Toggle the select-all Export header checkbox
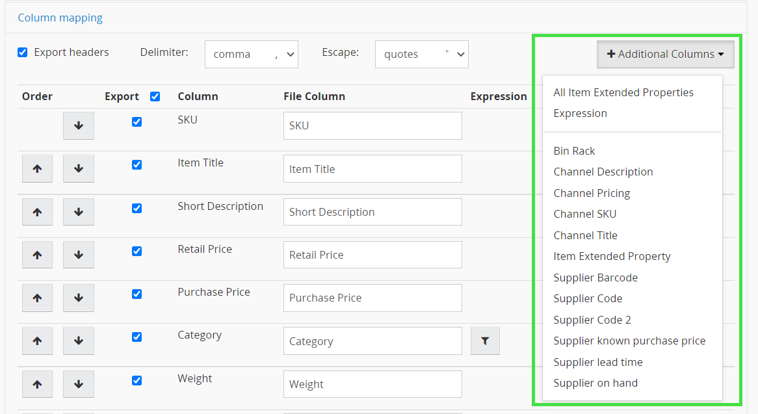The width and height of the screenshot is (758, 414). coord(155,96)
